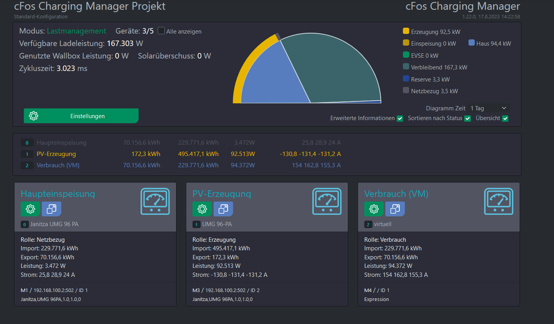
Task: Click device index badge 1 in summary list
Action: tap(27, 154)
